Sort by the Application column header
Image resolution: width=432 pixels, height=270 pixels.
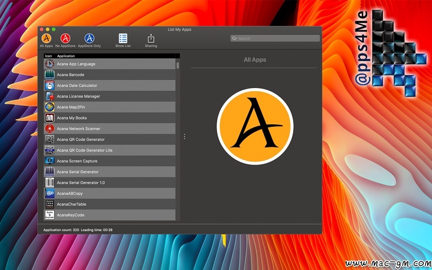[x=66, y=56]
